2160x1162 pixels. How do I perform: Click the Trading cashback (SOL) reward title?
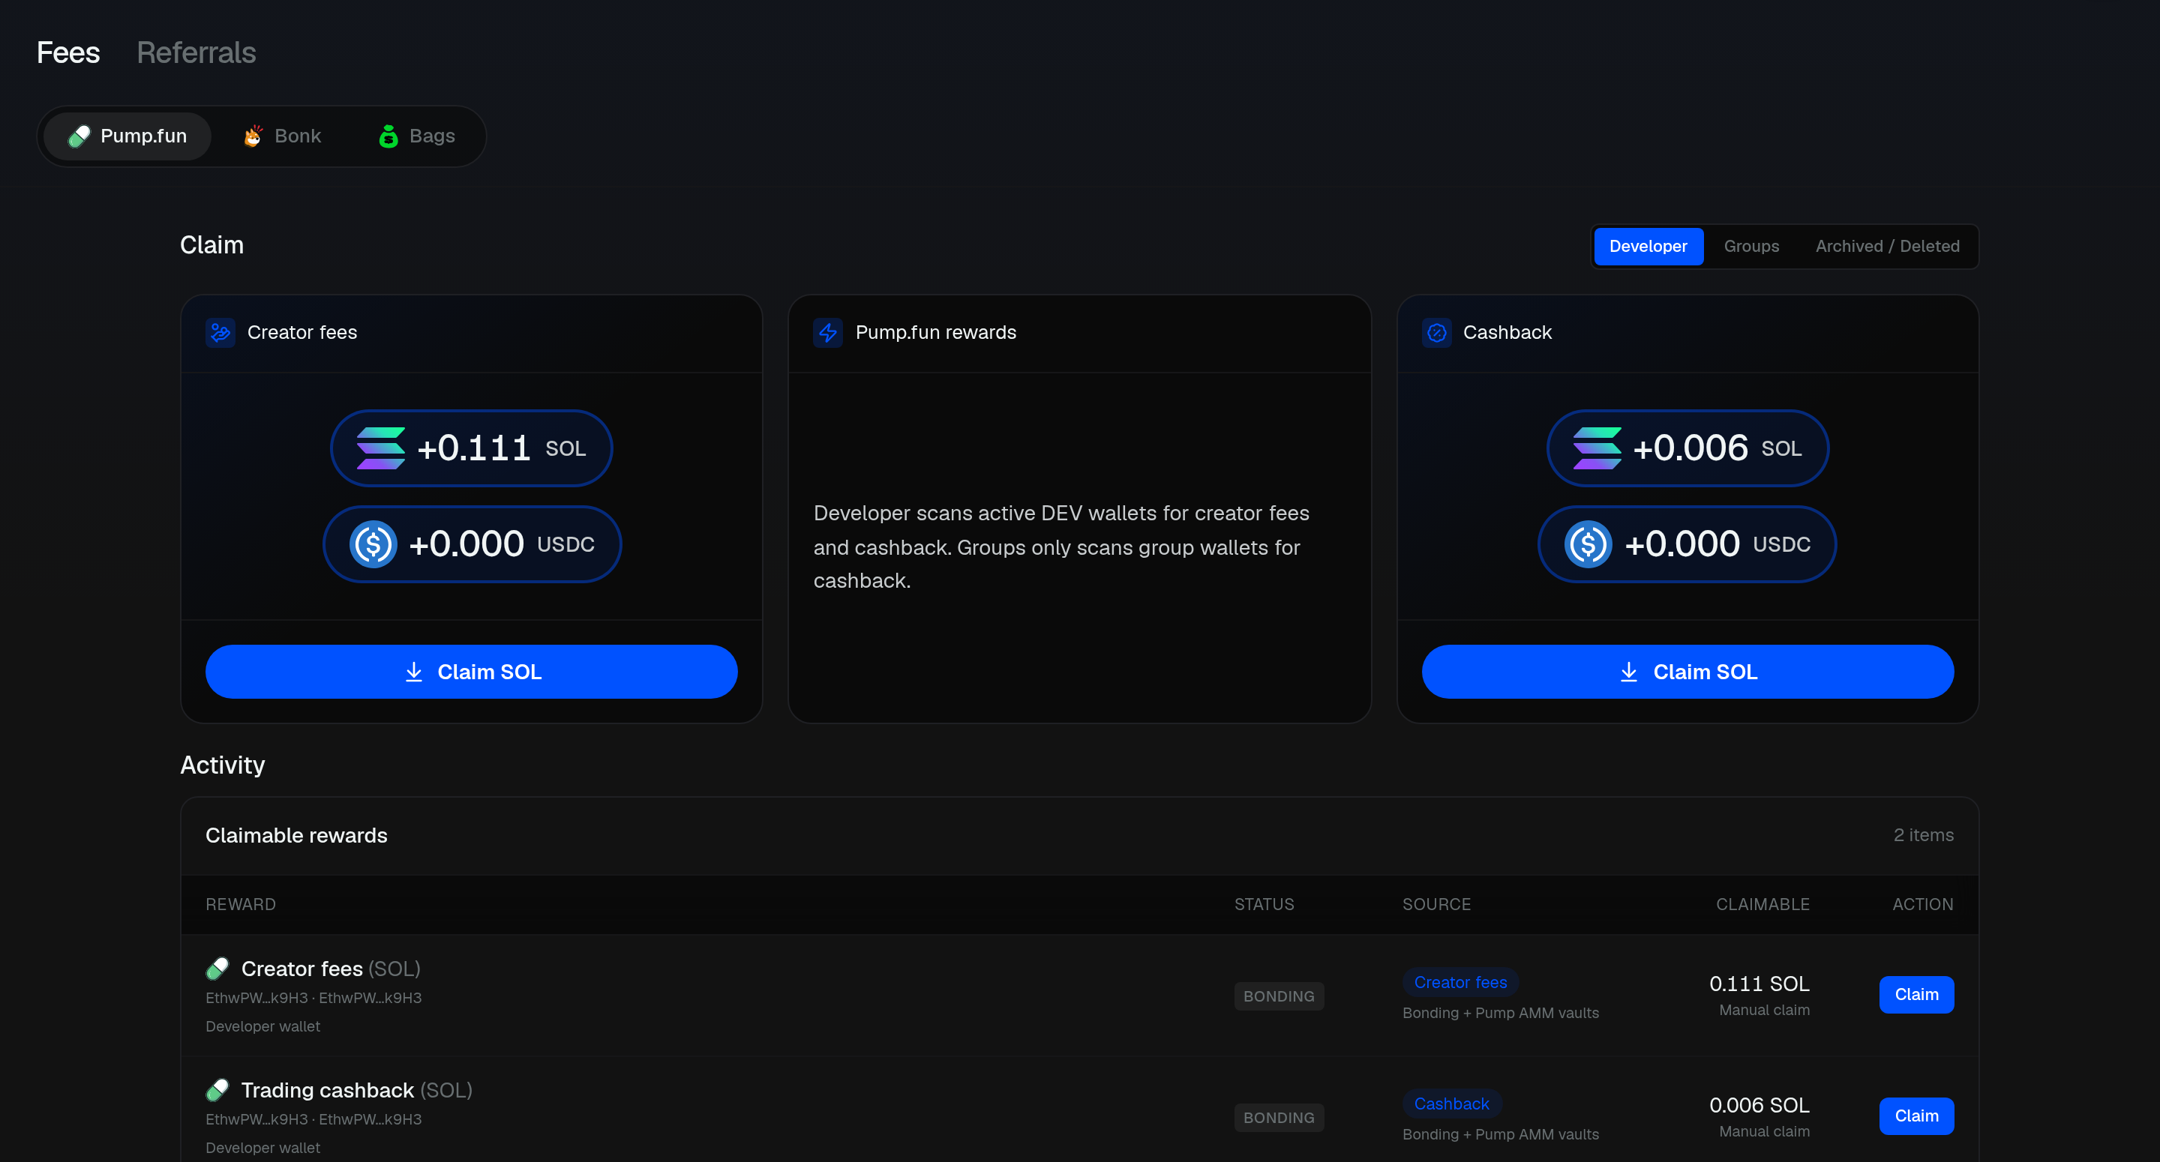(356, 1091)
